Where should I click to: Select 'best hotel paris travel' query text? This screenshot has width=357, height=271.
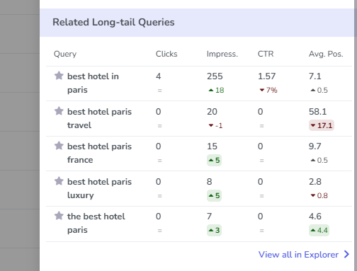coord(99,118)
